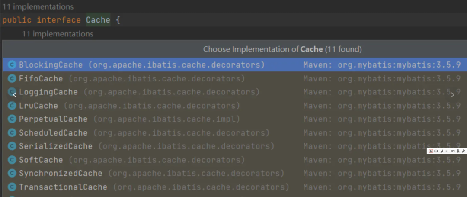Click the keyboard icon in IME toolbar
The width and height of the screenshot is (467, 197).
453,151
